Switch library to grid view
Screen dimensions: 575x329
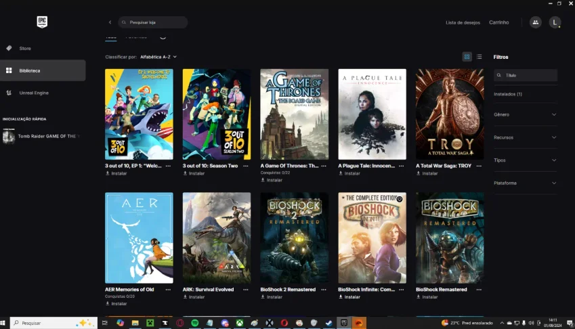(x=467, y=57)
